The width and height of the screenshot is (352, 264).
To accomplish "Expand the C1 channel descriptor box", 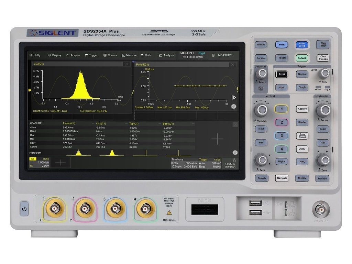I will point(40,163).
